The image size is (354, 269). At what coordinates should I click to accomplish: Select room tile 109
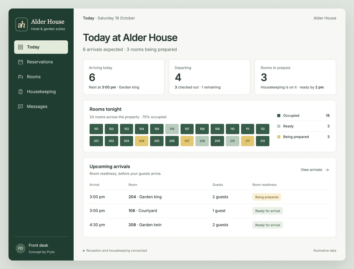pyautogui.click(x=217, y=129)
